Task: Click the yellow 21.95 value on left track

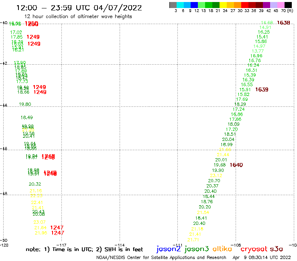Action: pos(41,233)
